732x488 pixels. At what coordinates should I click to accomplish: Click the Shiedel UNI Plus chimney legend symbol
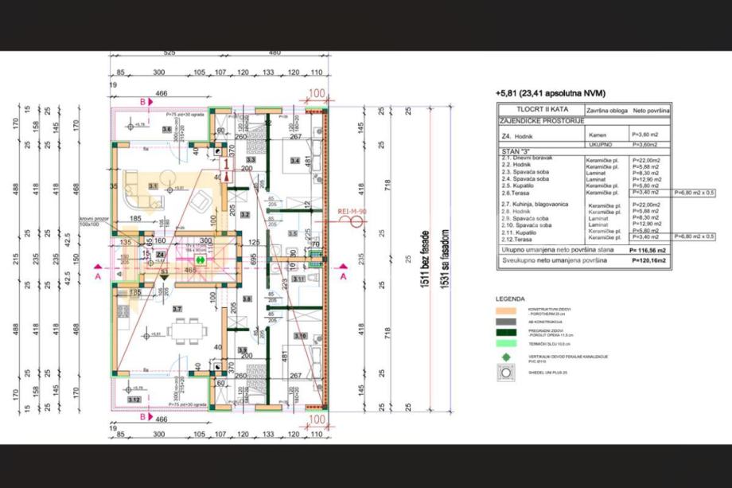(x=506, y=373)
